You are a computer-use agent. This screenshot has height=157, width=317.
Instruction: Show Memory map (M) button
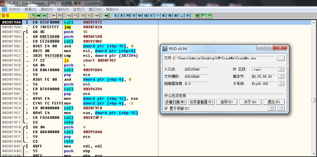(x=128, y=16)
